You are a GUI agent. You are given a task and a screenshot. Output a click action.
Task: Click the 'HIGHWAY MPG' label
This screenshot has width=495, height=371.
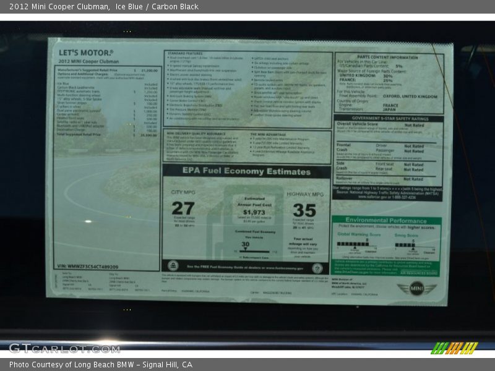click(x=305, y=194)
